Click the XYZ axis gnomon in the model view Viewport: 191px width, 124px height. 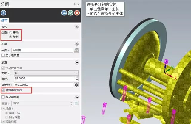(169, 70)
